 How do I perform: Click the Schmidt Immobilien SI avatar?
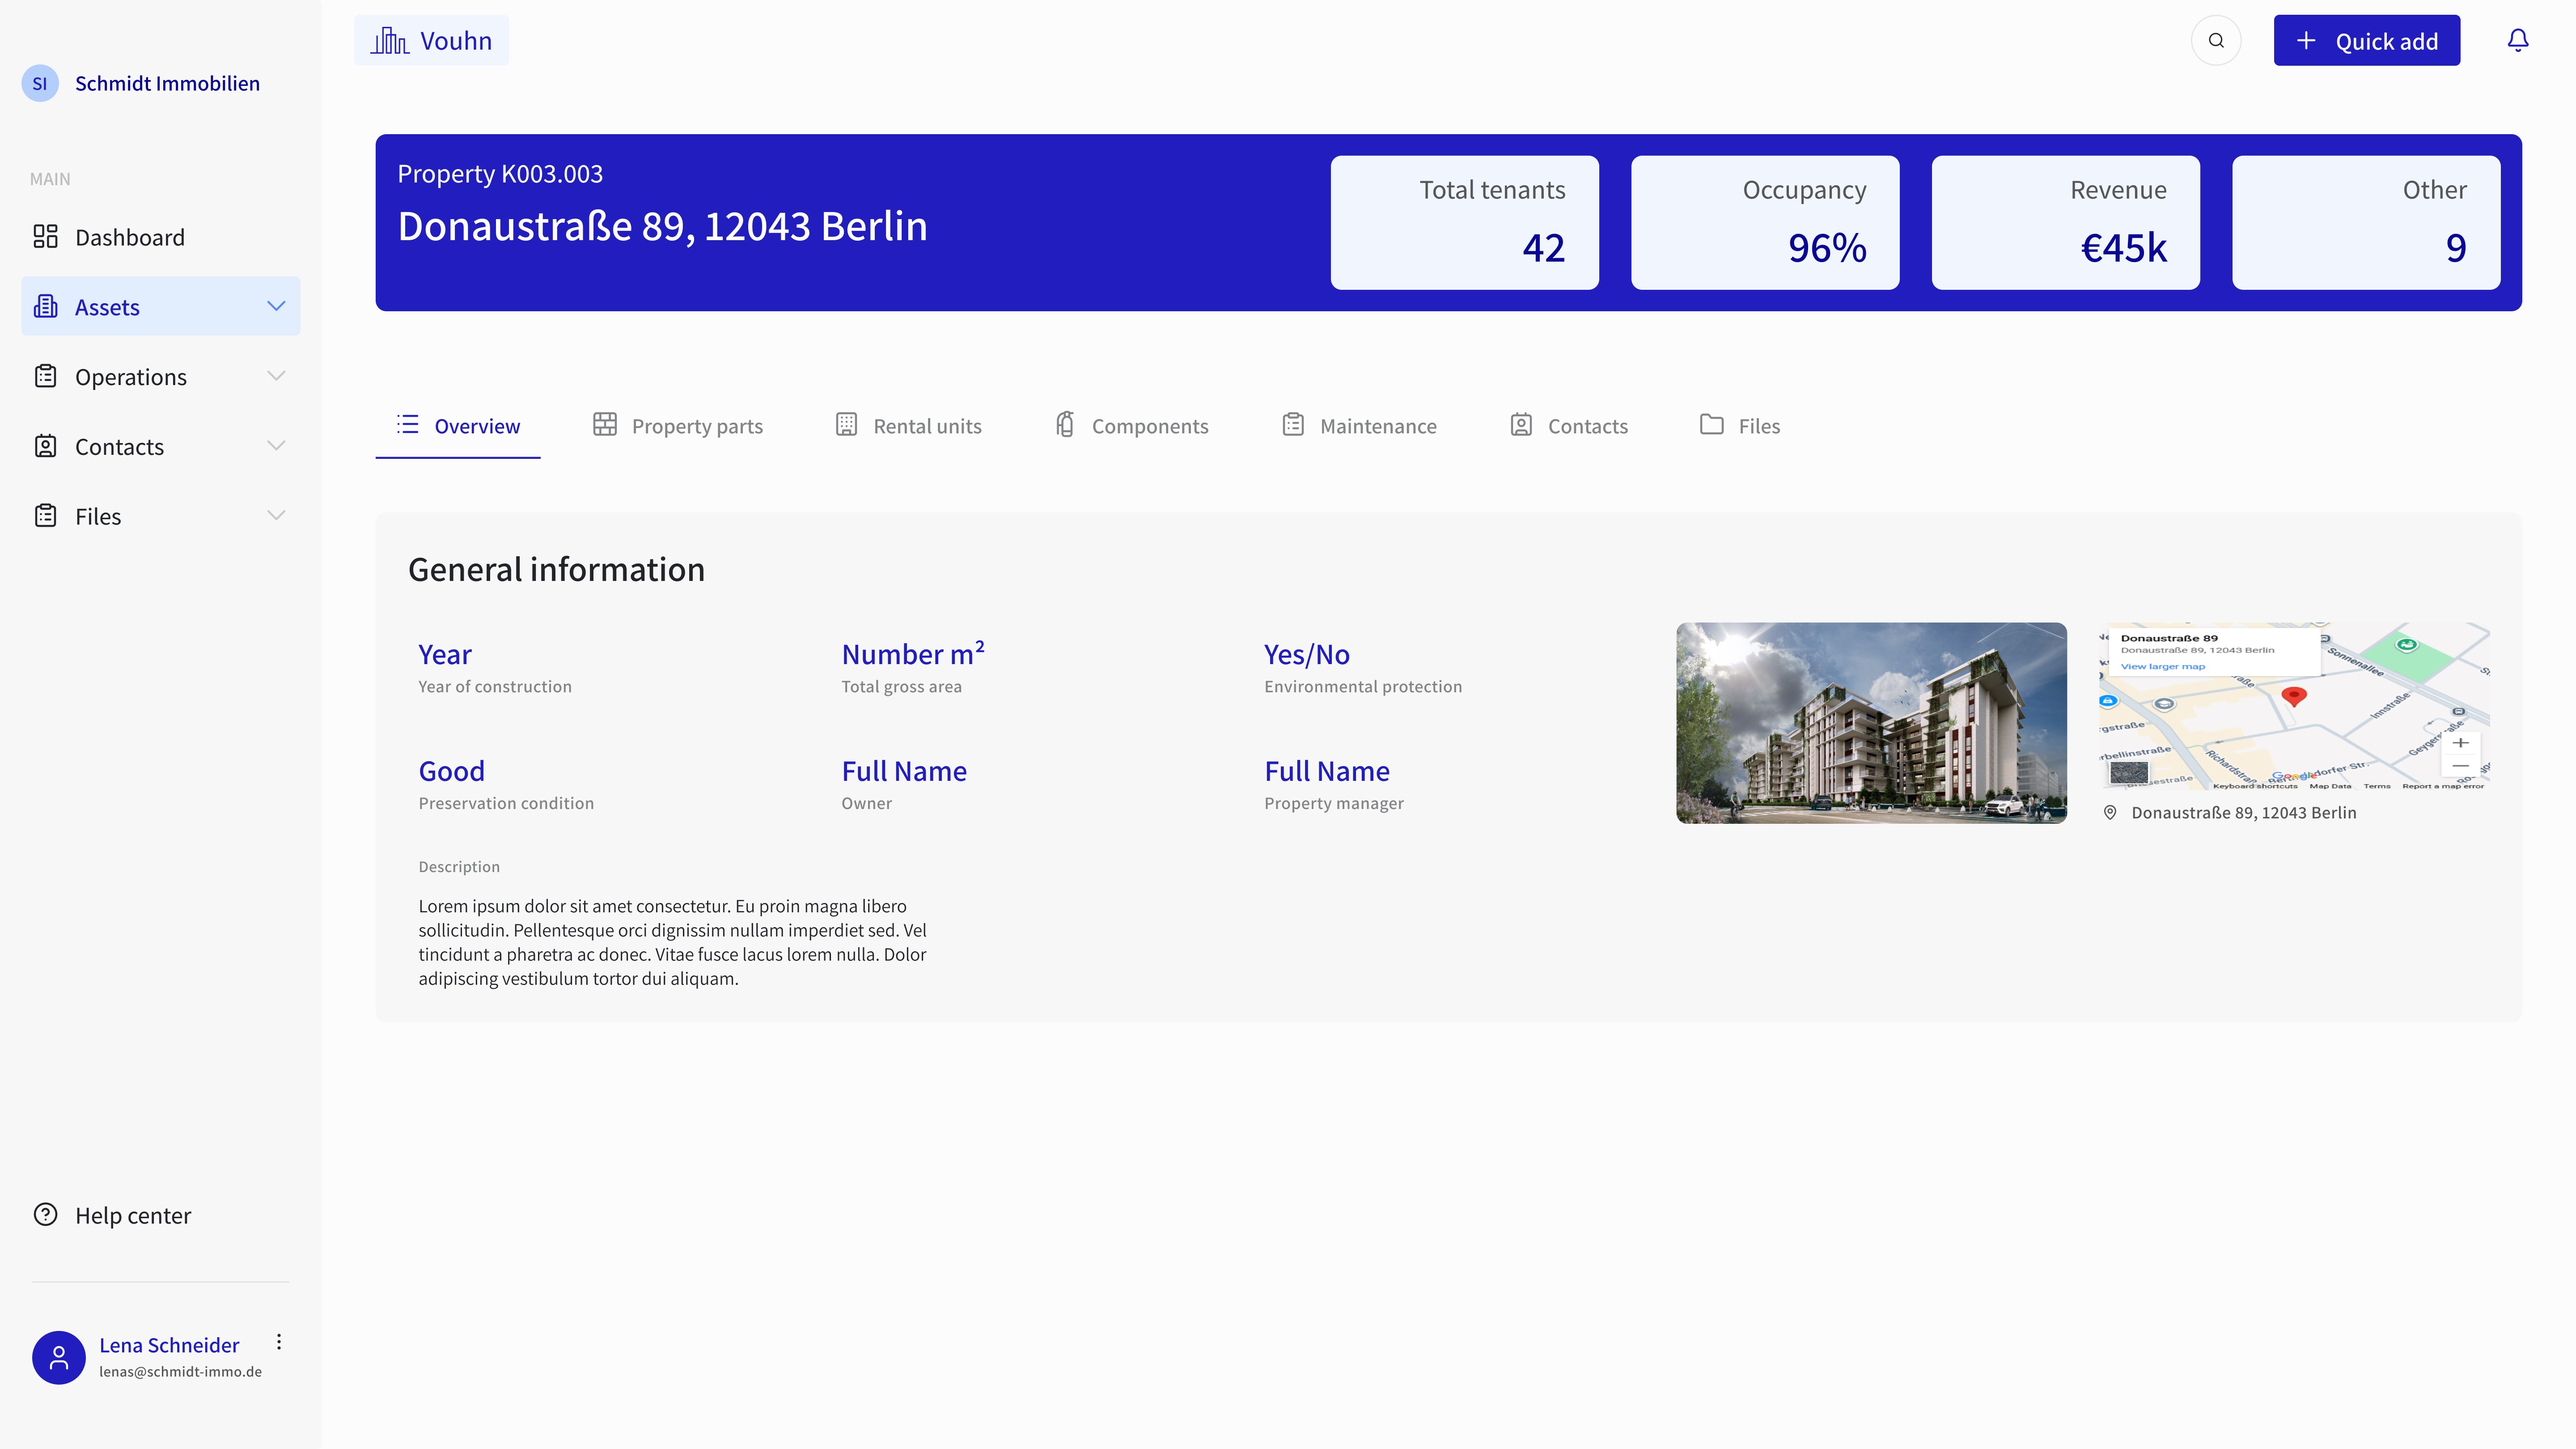coord(40,84)
